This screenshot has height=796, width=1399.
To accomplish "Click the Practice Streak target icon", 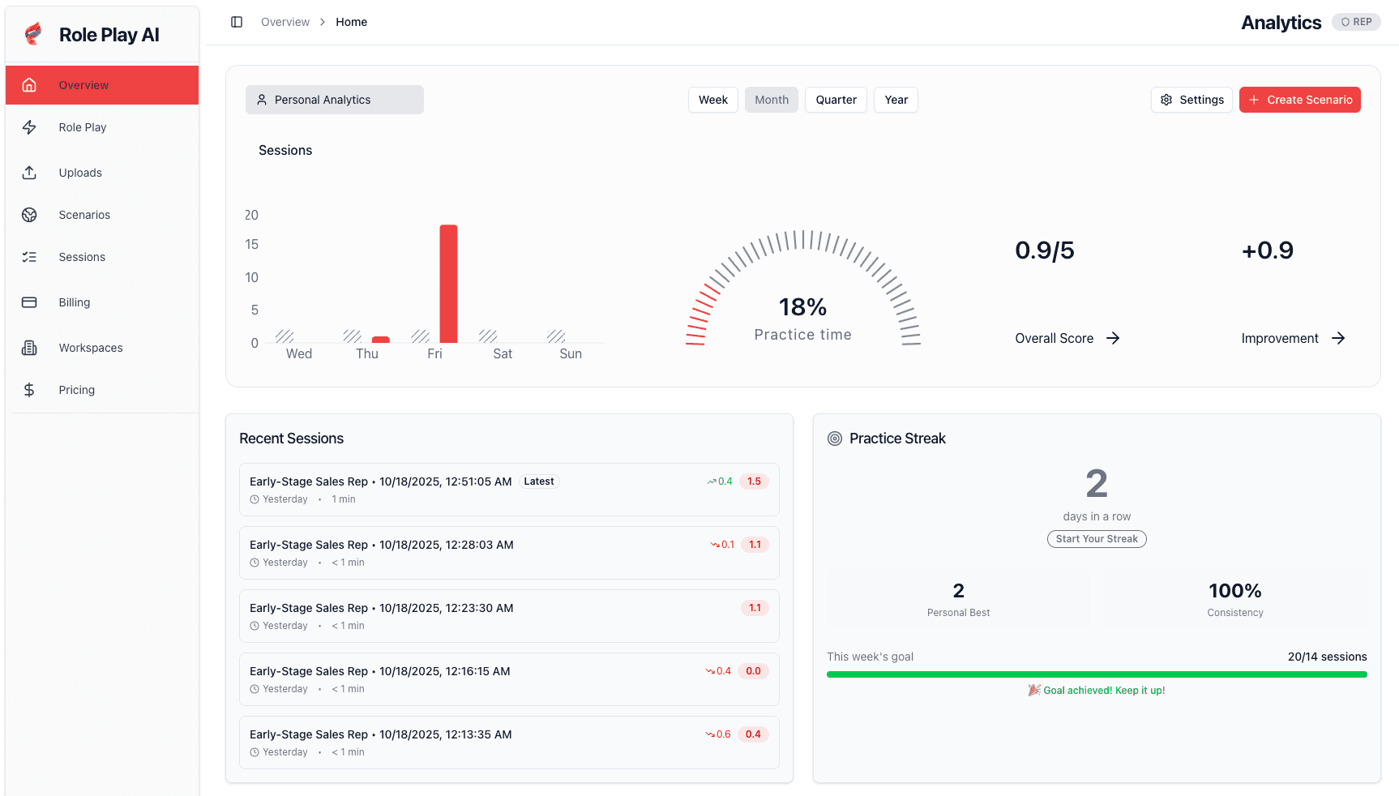I will click(x=835, y=439).
